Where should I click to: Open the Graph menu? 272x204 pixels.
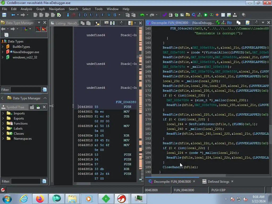click(41, 9)
